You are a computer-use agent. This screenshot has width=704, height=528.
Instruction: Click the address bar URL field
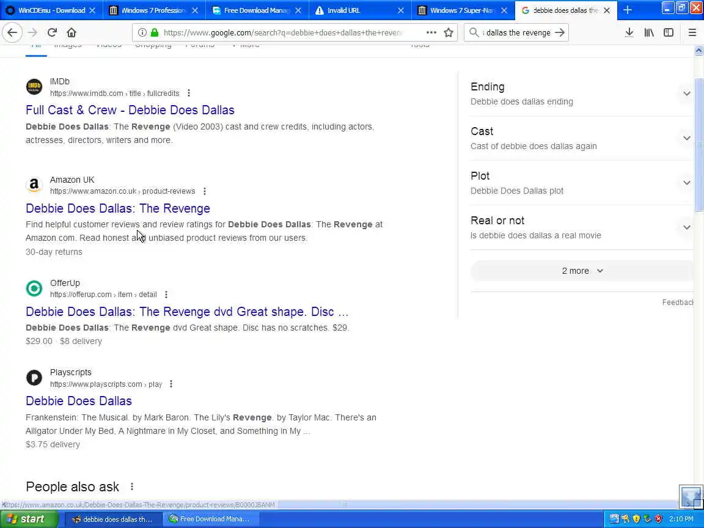(x=283, y=32)
